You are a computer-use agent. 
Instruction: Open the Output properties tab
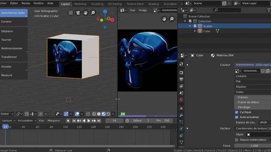click(x=181, y=79)
